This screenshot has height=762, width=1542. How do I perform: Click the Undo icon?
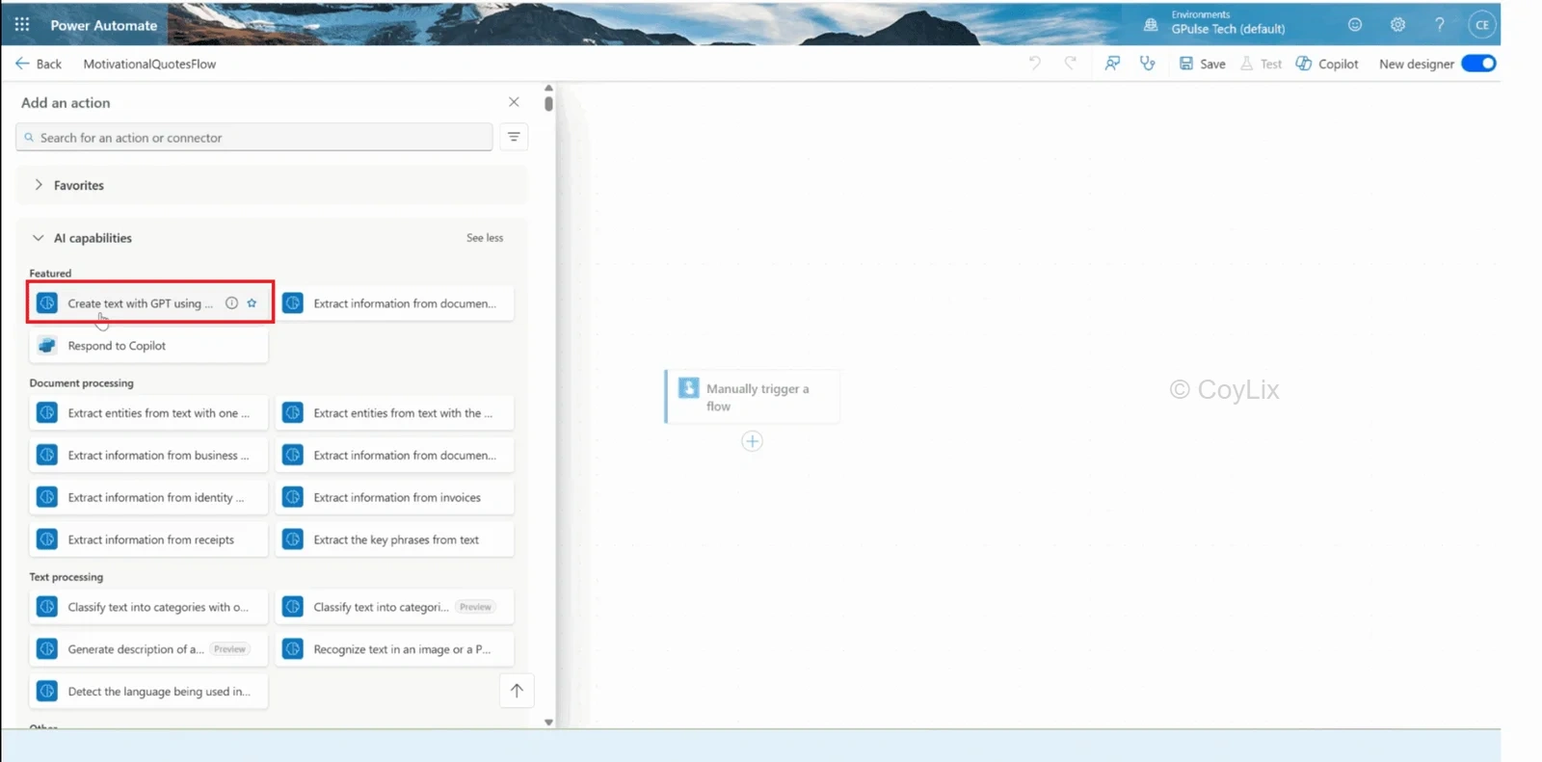1035,64
